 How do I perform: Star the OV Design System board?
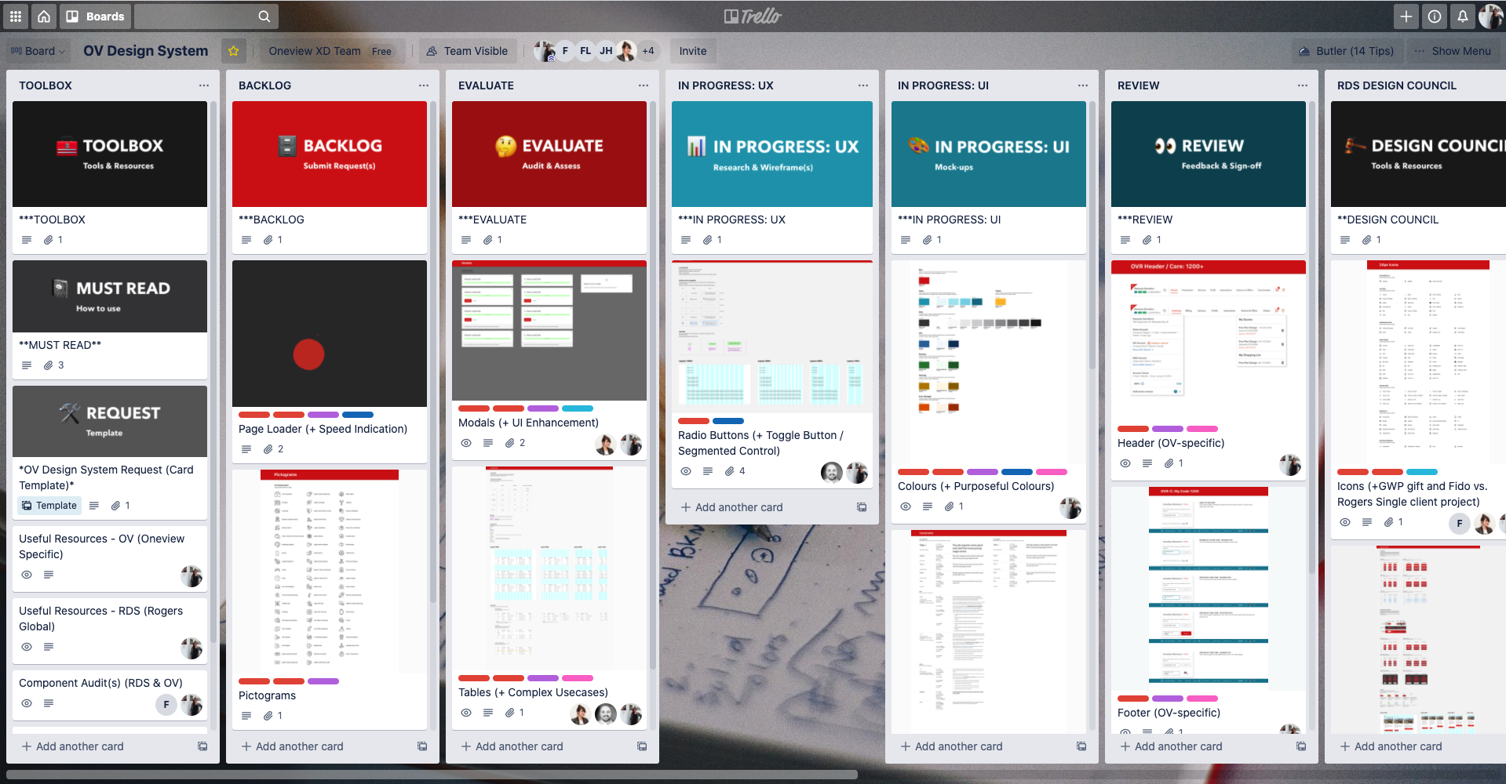[x=233, y=51]
